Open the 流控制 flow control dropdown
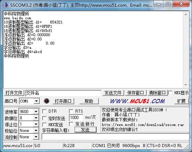Viewport: 192px width, 152px height. pos(36,137)
